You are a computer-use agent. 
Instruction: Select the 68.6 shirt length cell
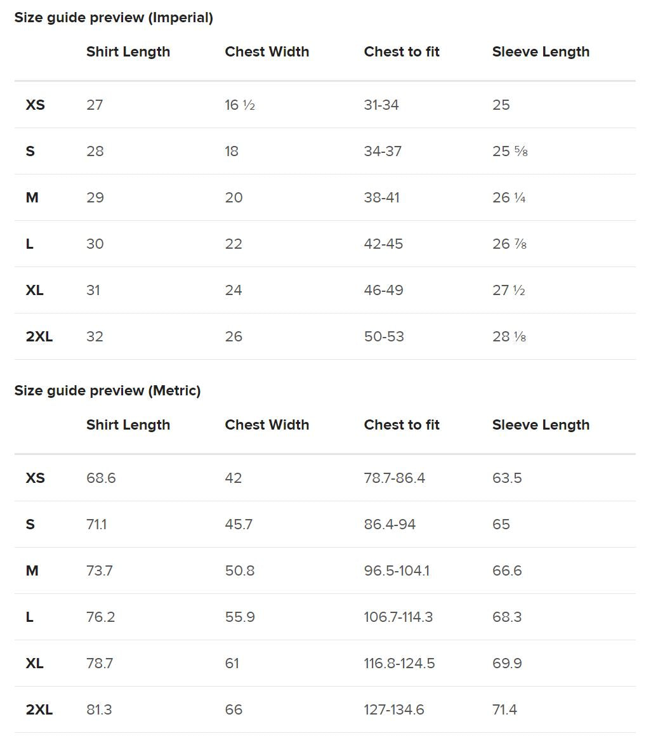pyautogui.click(x=101, y=478)
